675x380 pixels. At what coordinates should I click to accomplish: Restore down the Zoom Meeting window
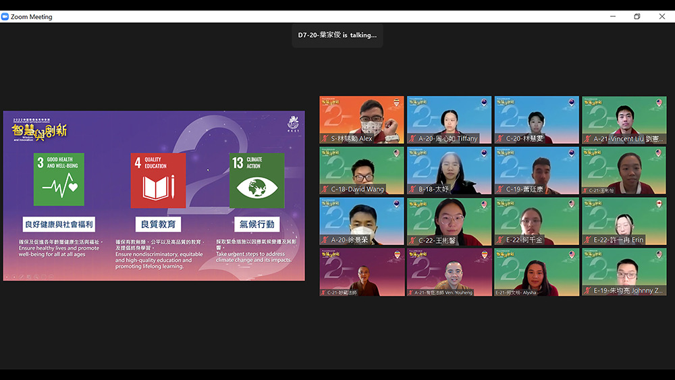637,17
